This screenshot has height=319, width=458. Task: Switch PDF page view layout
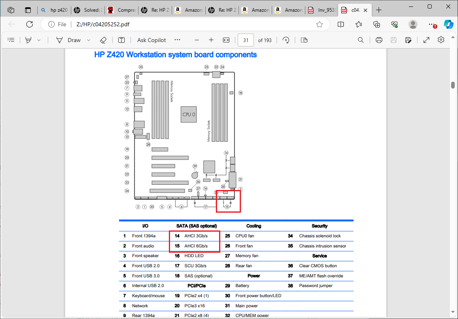coord(304,40)
